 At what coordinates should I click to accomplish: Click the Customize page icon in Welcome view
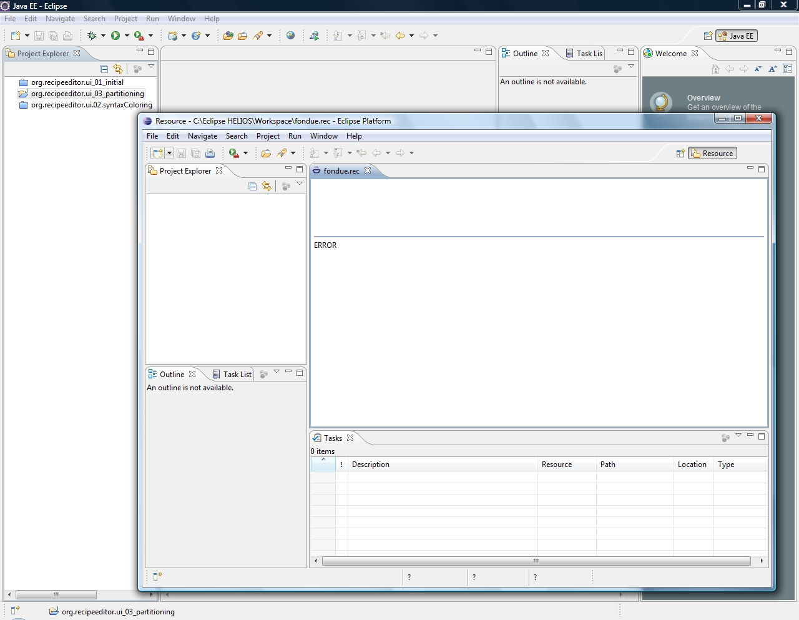(788, 69)
